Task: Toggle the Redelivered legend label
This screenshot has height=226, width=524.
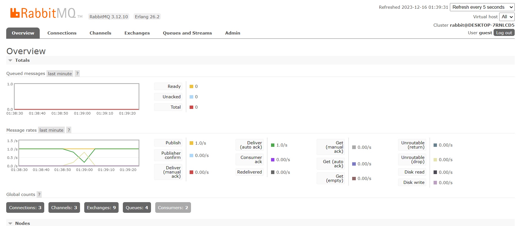Action: coord(249,172)
